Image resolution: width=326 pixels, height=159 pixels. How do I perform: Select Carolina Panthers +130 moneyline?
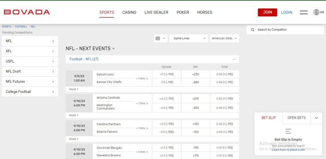(x=196, y=124)
